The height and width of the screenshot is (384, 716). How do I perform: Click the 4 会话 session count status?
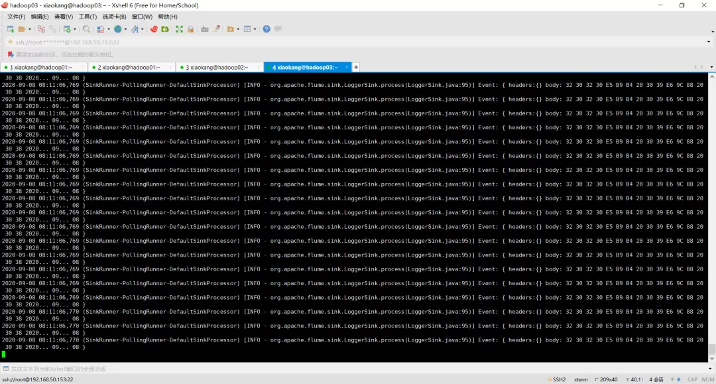(x=656, y=379)
